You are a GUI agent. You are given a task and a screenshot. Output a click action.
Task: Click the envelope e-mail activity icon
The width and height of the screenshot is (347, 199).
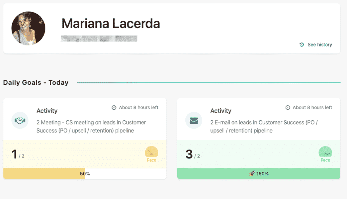click(194, 120)
